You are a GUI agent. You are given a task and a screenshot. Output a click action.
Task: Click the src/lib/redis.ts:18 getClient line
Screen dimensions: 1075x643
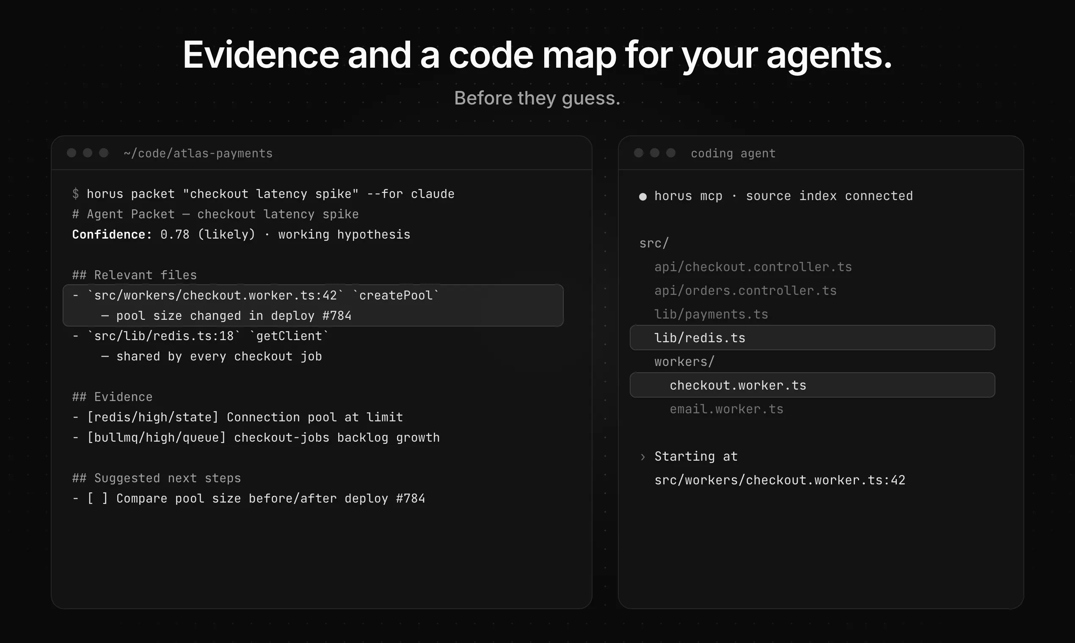point(201,336)
